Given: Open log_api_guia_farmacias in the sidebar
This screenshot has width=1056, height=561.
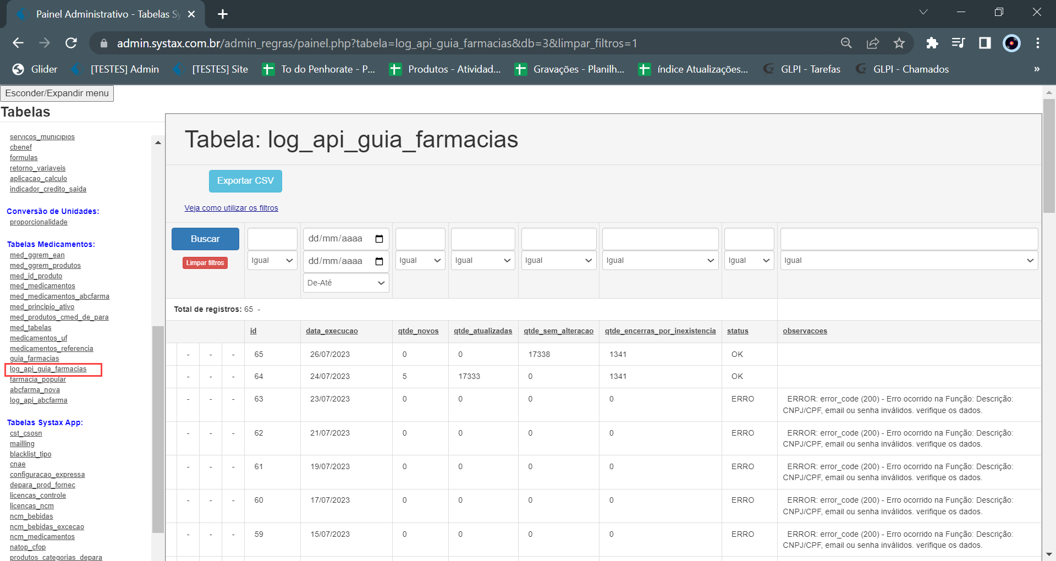Looking at the screenshot, I should click(x=48, y=369).
